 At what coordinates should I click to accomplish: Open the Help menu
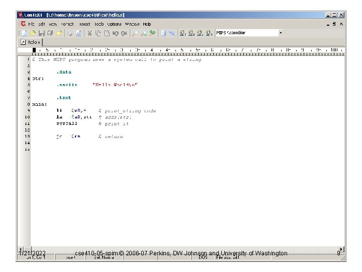point(147,24)
